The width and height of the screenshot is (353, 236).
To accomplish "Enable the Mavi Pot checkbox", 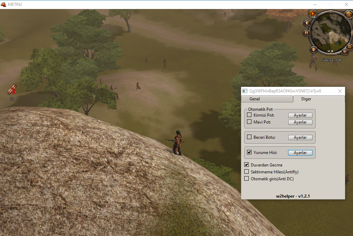I will (249, 122).
